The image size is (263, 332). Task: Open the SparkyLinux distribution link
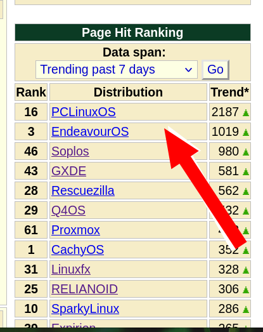point(85,309)
